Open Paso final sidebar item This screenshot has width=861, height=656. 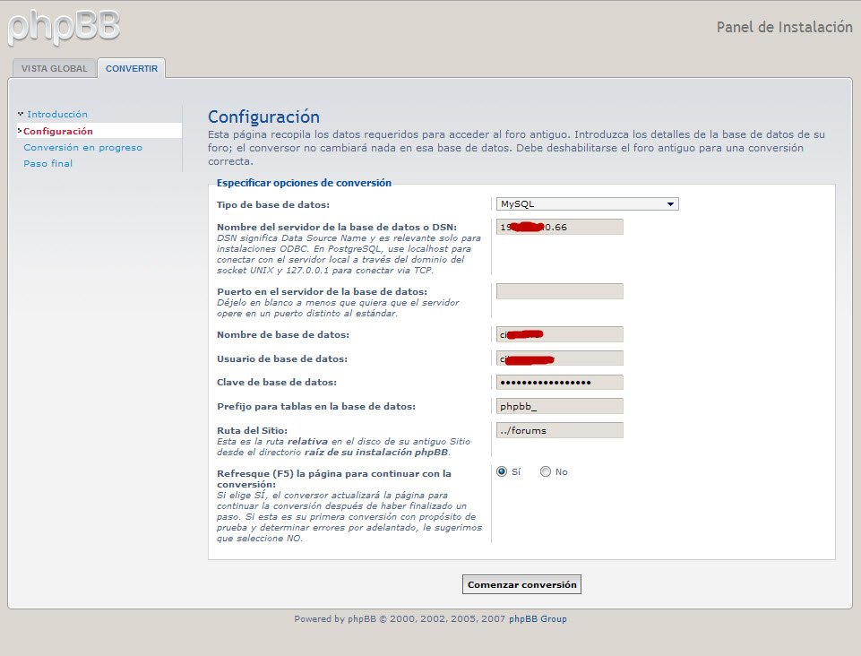pos(48,163)
